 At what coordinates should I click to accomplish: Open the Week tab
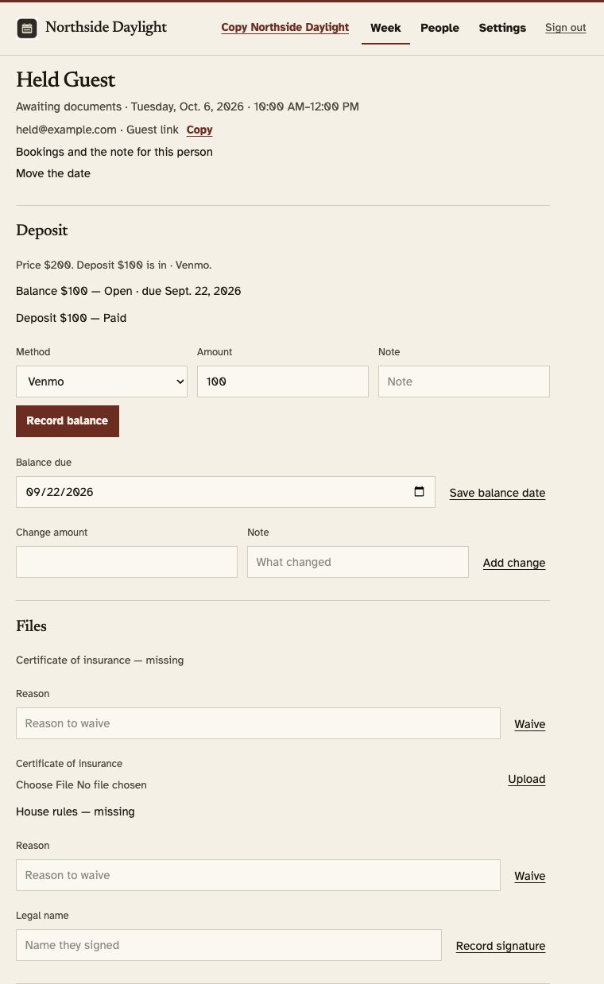click(x=385, y=28)
